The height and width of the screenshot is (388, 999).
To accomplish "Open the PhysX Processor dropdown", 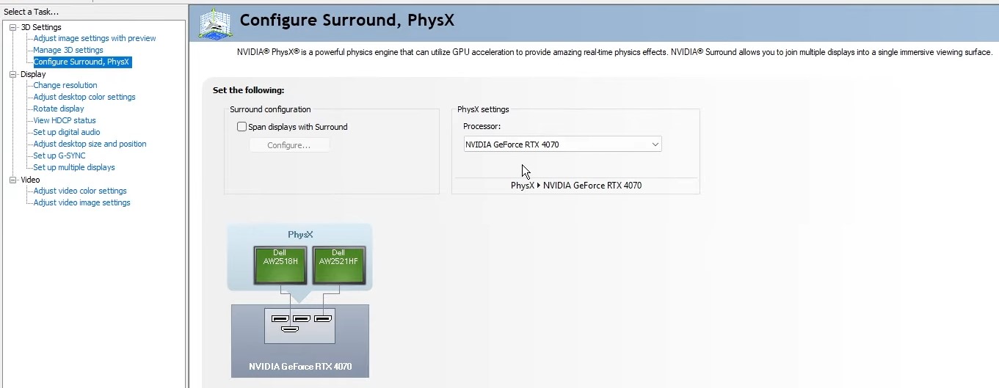I will pyautogui.click(x=562, y=144).
